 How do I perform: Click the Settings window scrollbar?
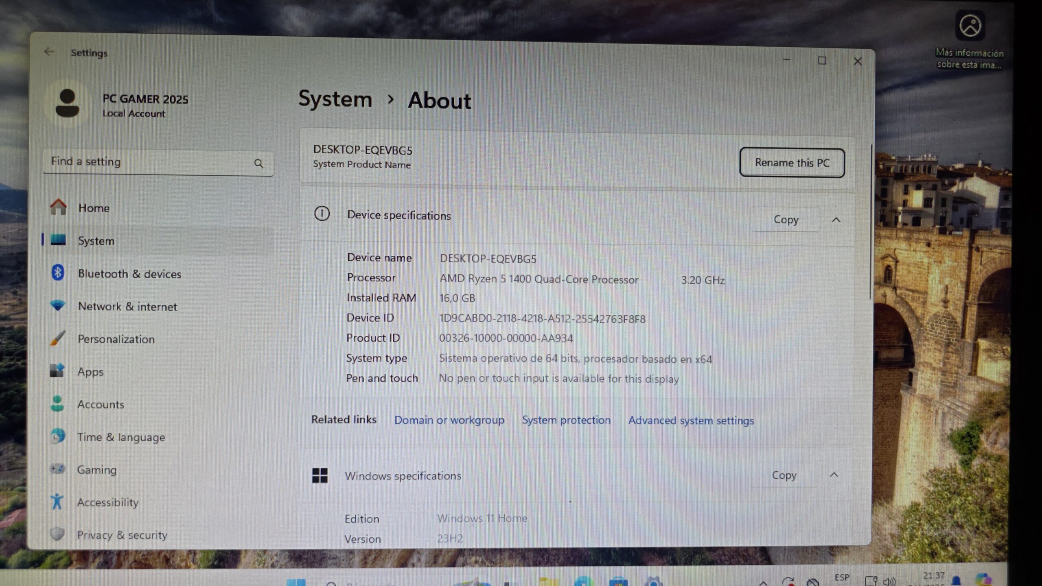click(x=871, y=222)
